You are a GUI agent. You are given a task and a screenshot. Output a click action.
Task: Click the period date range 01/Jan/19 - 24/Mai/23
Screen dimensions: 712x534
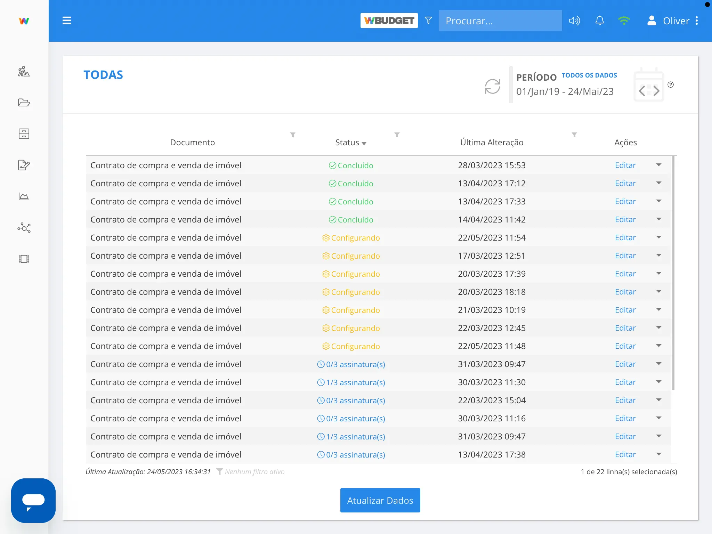tap(565, 91)
